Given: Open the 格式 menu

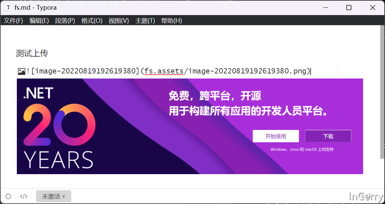Looking at the screenshot, I should click(91, 20).
